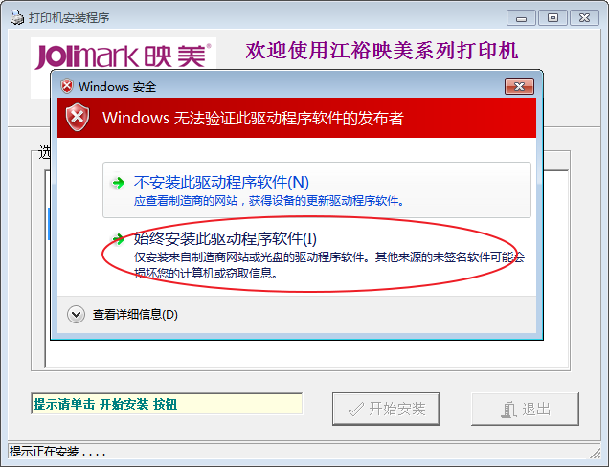
Task: Maximize the printer installer window
Action: (553, 18)
